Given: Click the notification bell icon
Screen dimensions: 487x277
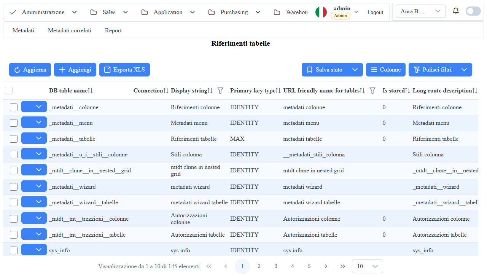Looking at the screenshot, I should coord(456,11).
